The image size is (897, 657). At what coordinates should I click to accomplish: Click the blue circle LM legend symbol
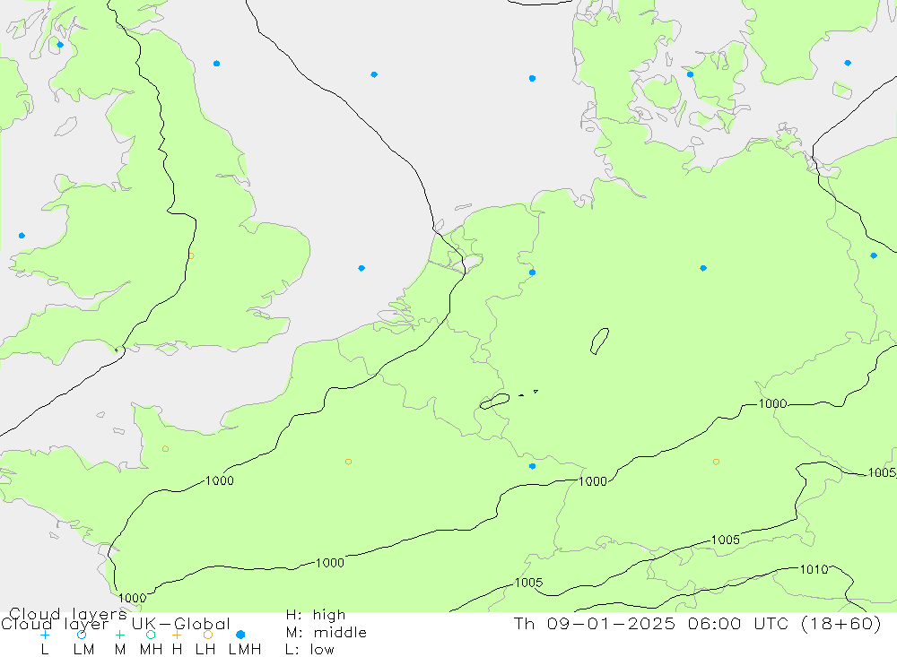pos(82,635)
